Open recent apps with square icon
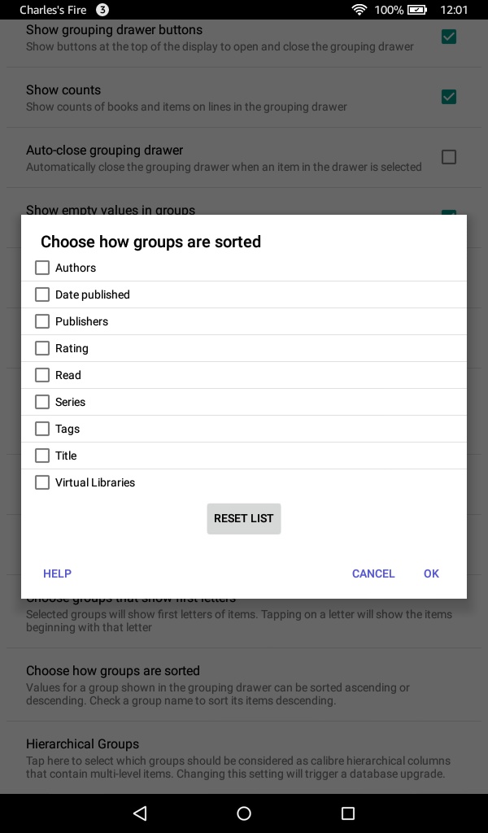The height and width of the screenshot is (833, 488). [x=348, y=813]
